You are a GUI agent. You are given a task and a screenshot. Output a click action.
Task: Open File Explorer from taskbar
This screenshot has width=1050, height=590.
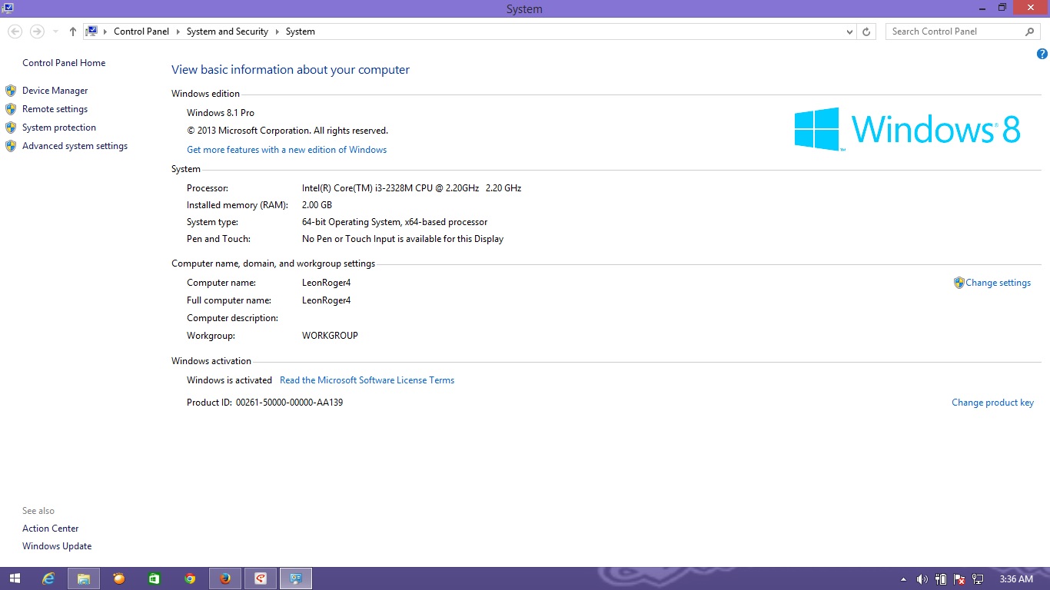(84, 578)
